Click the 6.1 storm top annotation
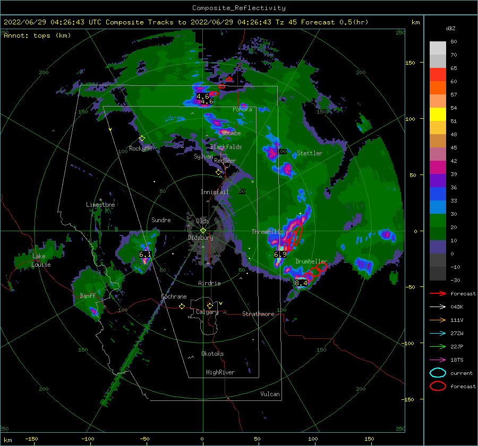This screenshot has width=478, height=446. coord(145,254)
